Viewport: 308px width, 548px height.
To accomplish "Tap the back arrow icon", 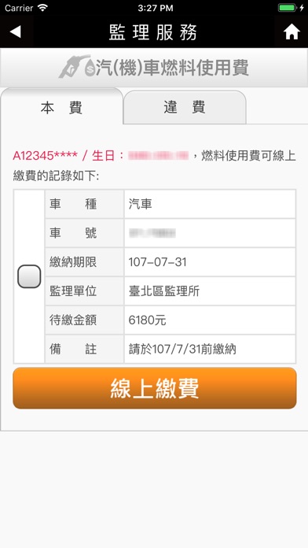I will pyautogui.click(x=16, y=31).
